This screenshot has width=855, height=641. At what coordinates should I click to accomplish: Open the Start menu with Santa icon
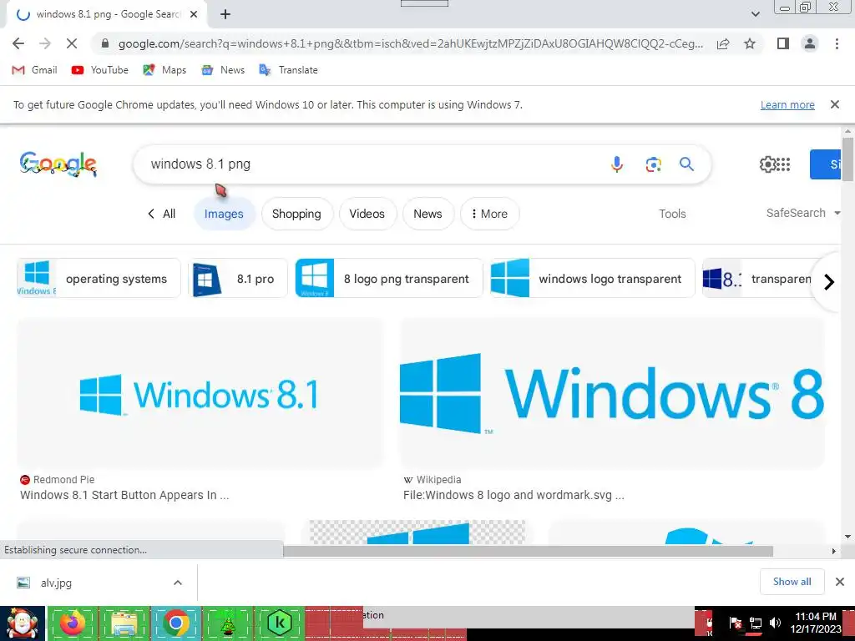pos(22,623)
